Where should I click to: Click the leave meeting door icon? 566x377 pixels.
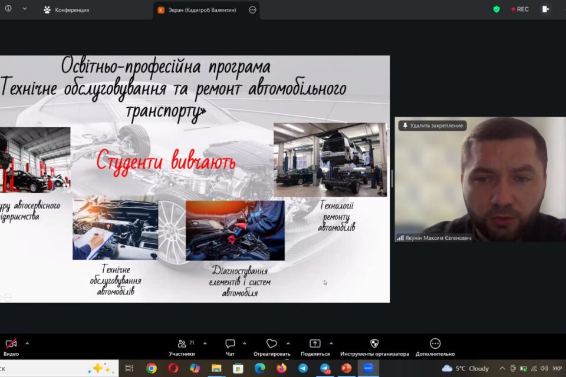[x=545, y=9]
